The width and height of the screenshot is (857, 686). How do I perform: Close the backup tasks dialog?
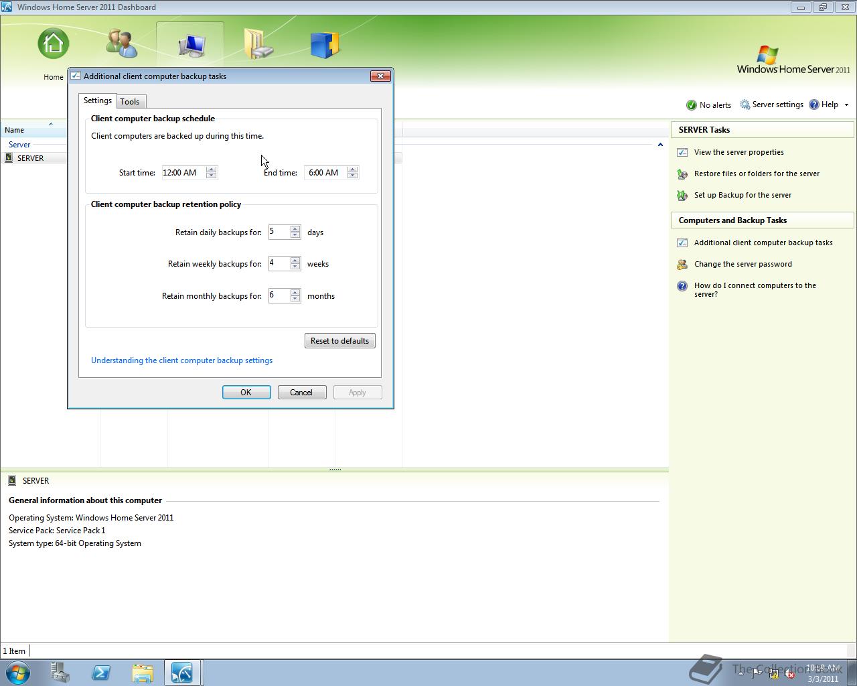click(x=380, y=76)
